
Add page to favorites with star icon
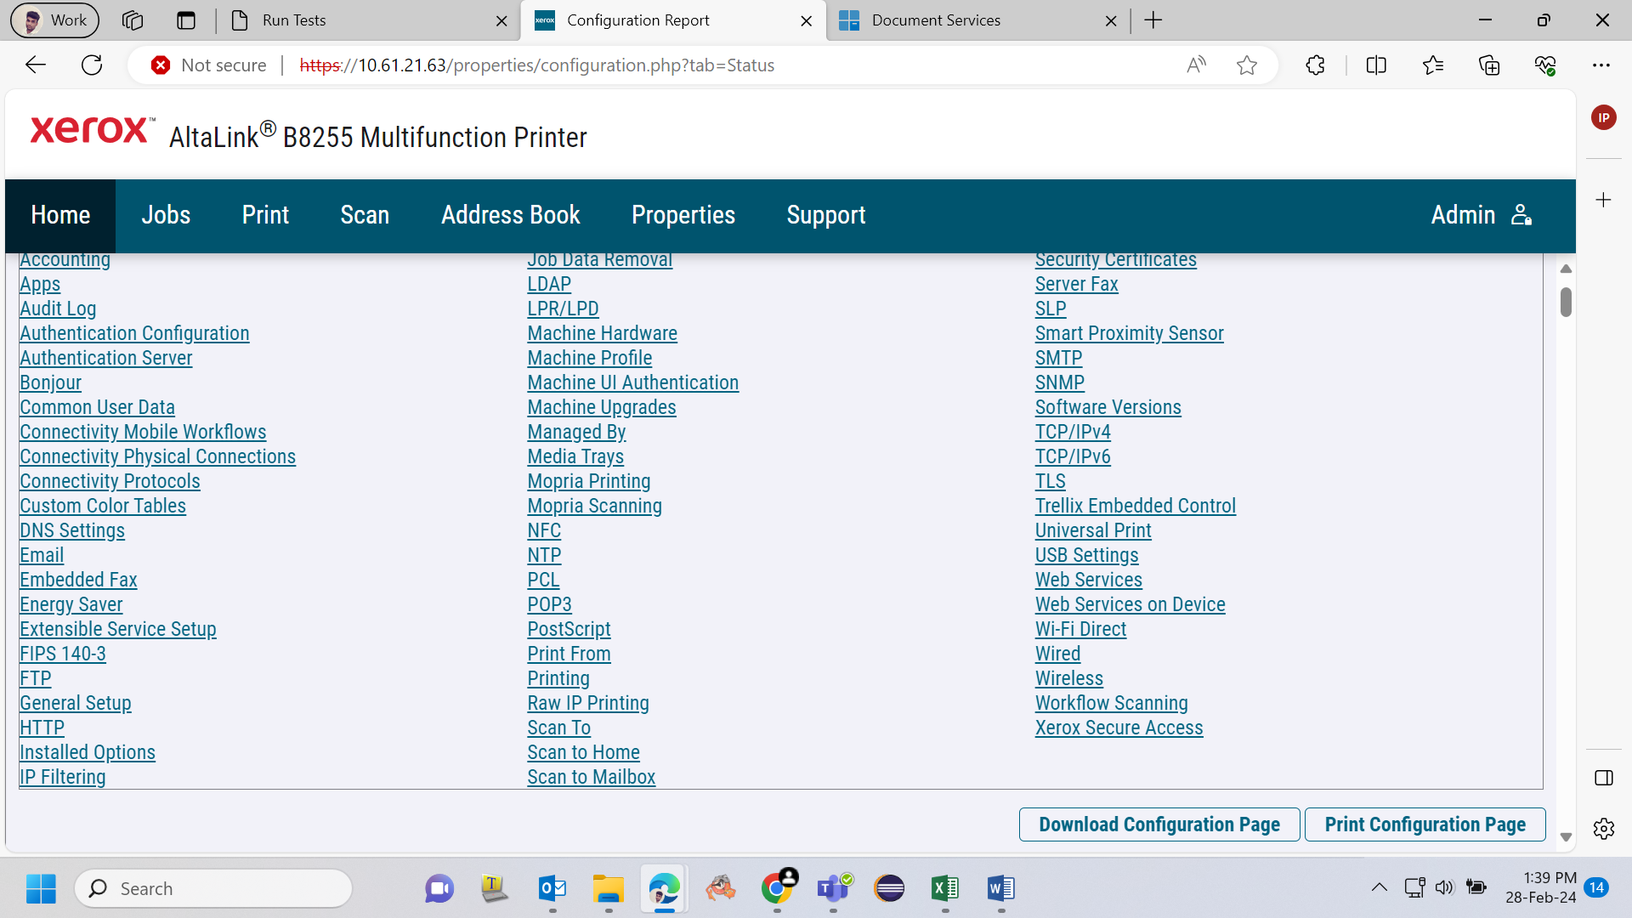[x=1247, y=65]
